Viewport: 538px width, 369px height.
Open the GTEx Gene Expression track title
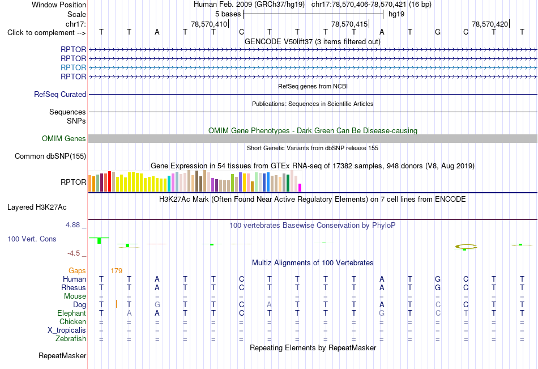click(313, 166)
